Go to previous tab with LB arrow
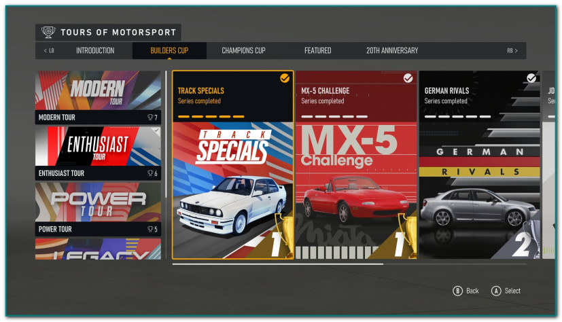 [49, 50]
